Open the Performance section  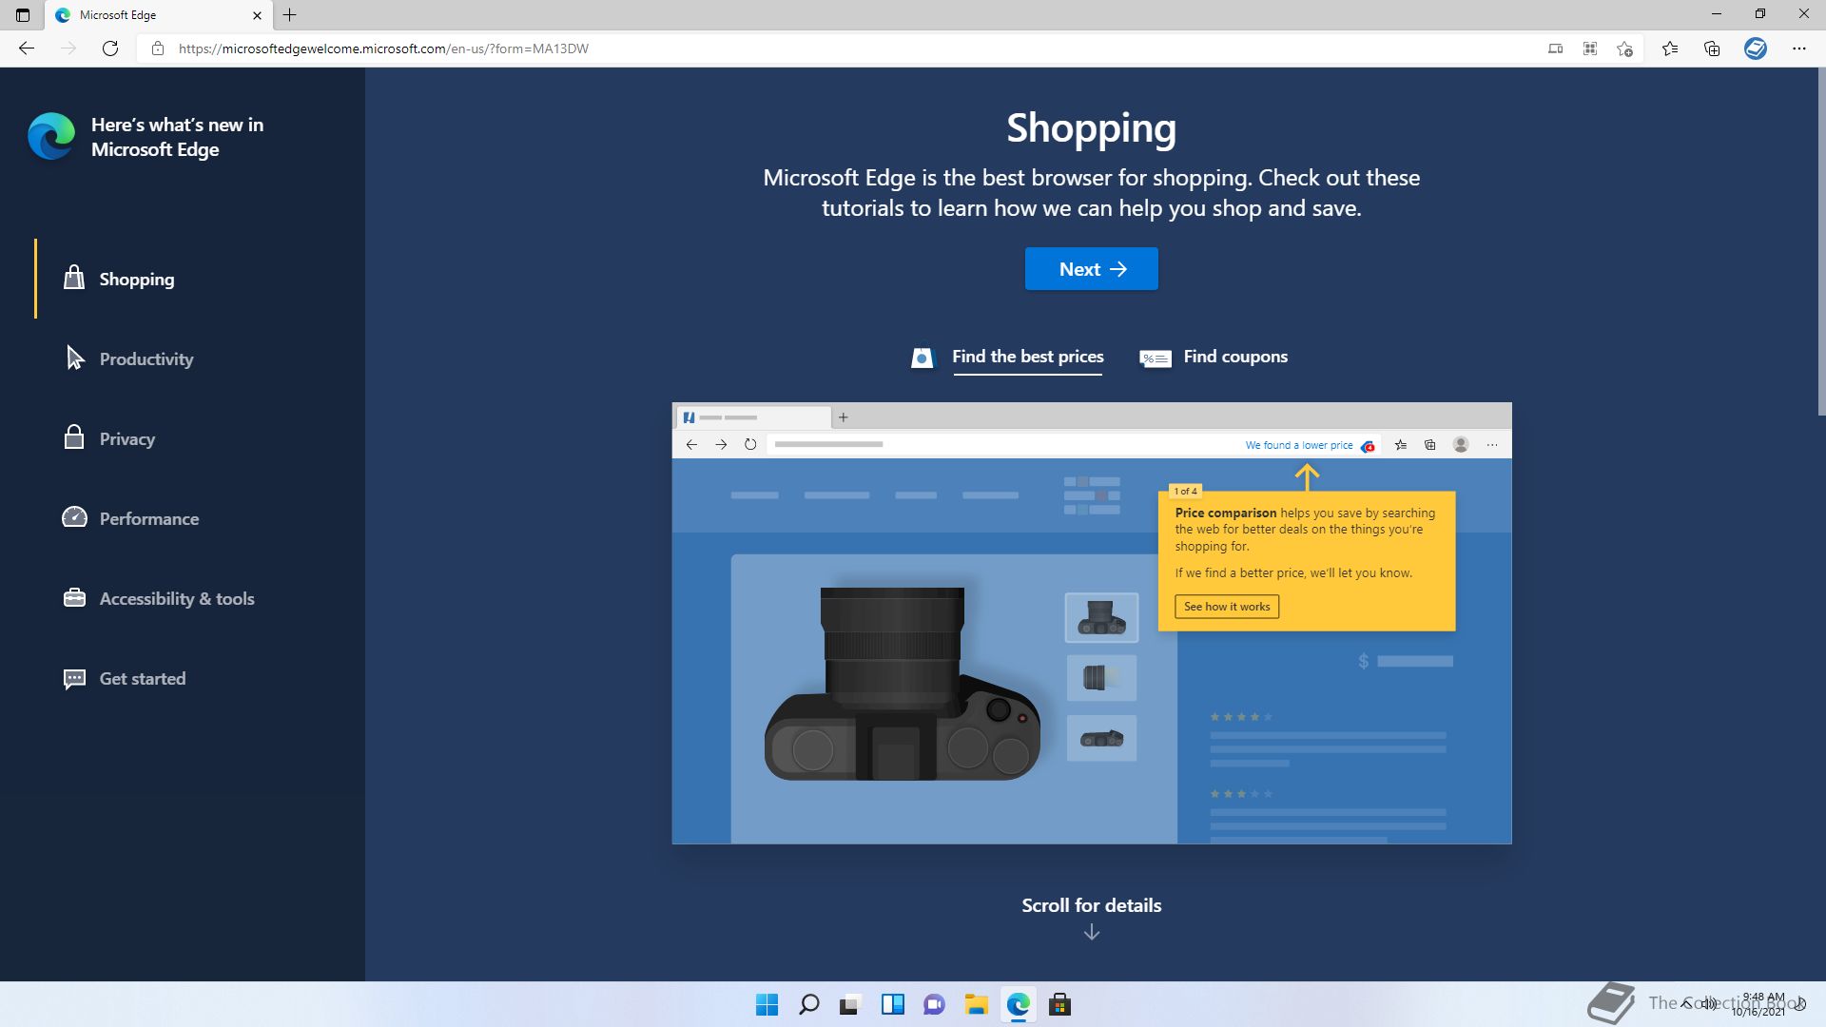[149, 518]
